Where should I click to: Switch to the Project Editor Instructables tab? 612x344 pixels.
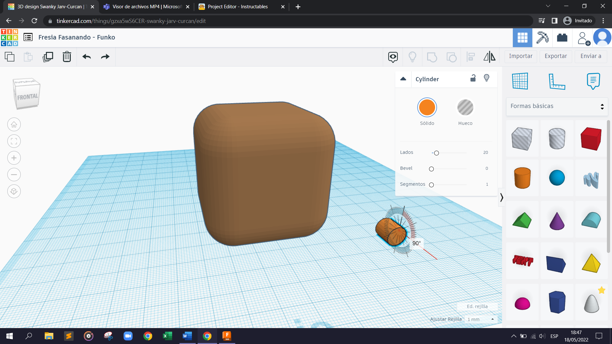click(x=237, y=7)
